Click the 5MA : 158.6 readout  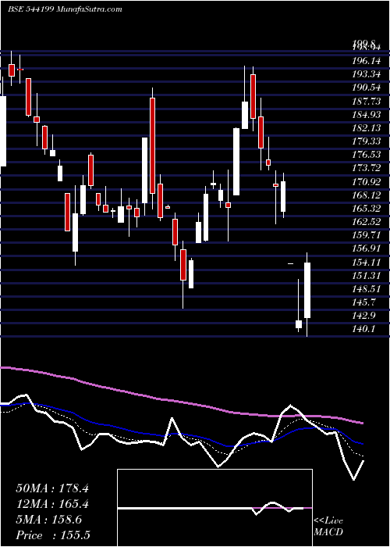[x=49, y=520]
